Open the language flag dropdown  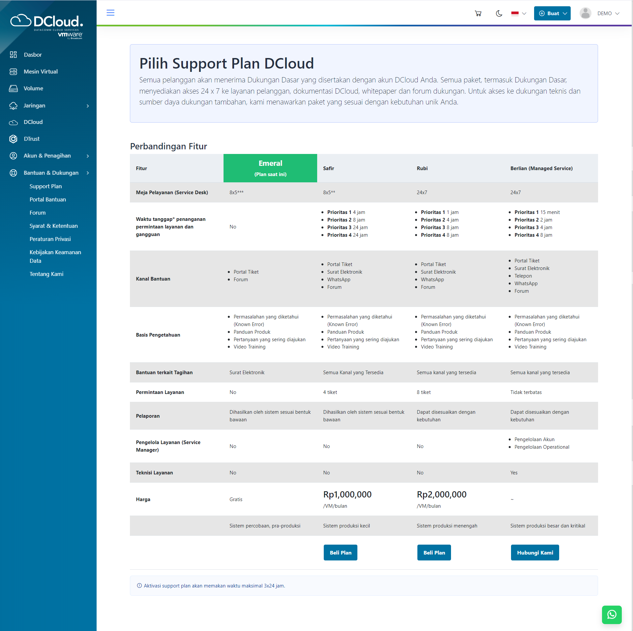(519, 14)
